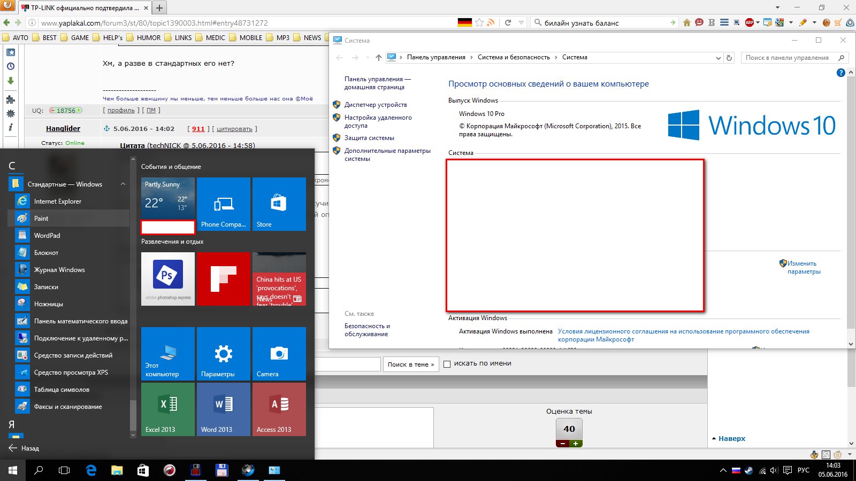Open the help question mark in Система window
856x481 pixels.
tap(841, 73)
